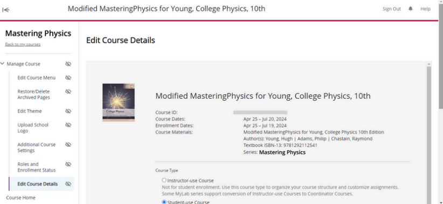Toggle eye icon for Additional Course Settings

pyautogui.click(x=68, y=145)
